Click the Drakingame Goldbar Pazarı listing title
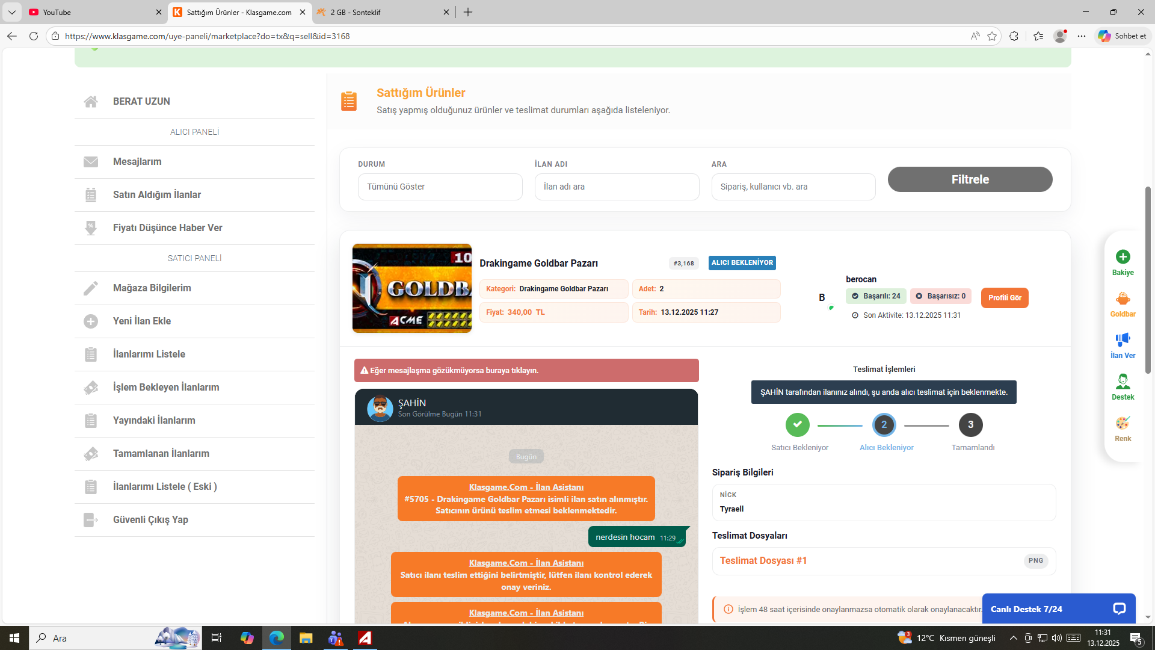 click(x=538, y=264)
